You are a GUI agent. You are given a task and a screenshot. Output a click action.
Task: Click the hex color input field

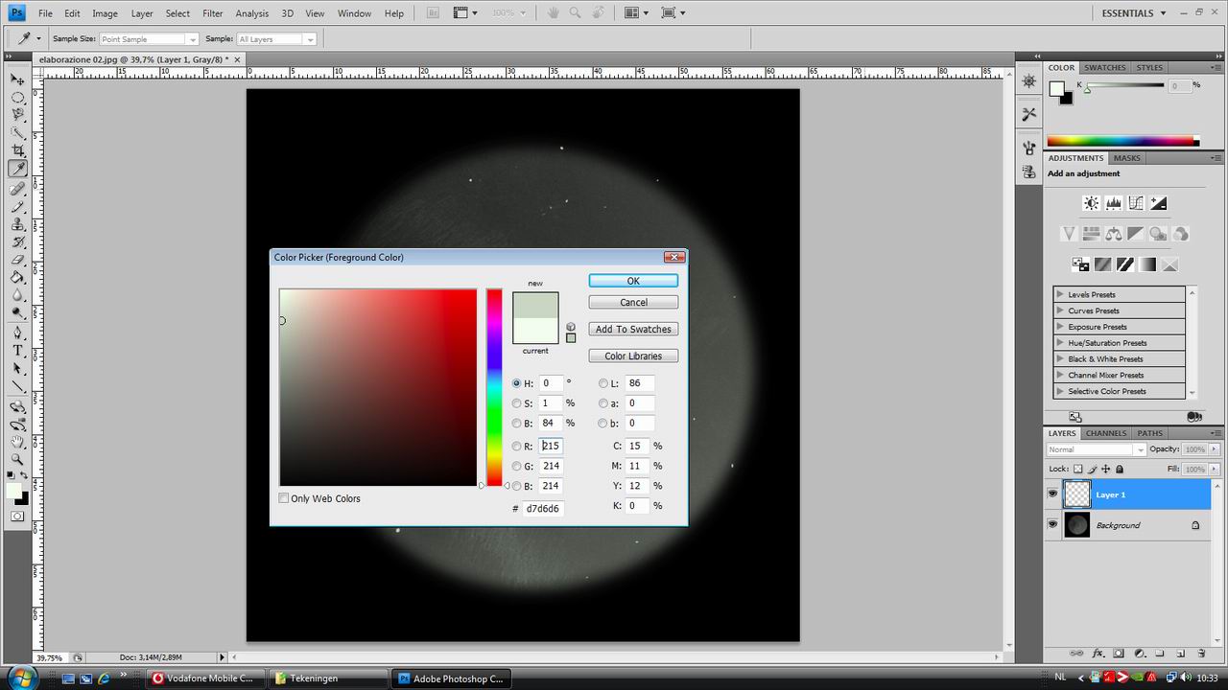544,508
